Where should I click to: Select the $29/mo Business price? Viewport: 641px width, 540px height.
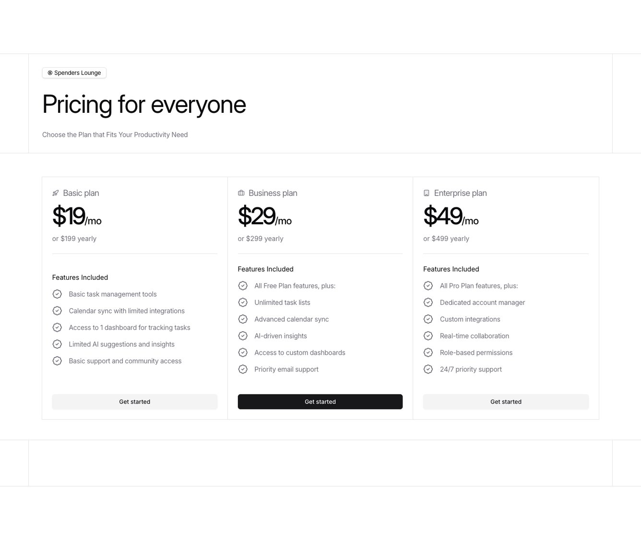point(264,216)
